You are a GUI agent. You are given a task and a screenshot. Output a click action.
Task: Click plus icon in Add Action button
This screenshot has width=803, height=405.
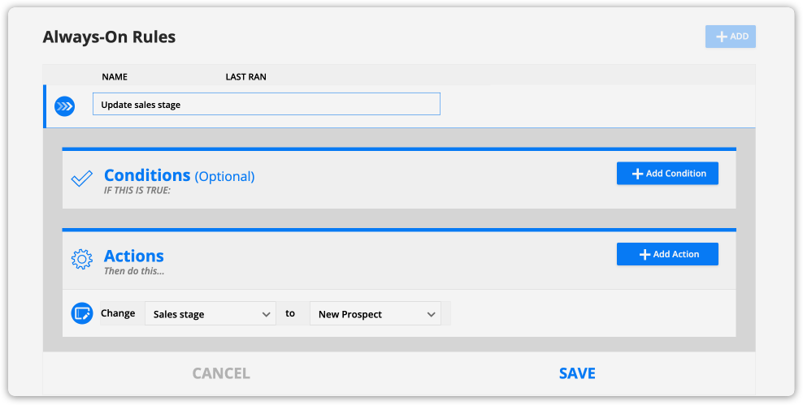coord(645,255)
